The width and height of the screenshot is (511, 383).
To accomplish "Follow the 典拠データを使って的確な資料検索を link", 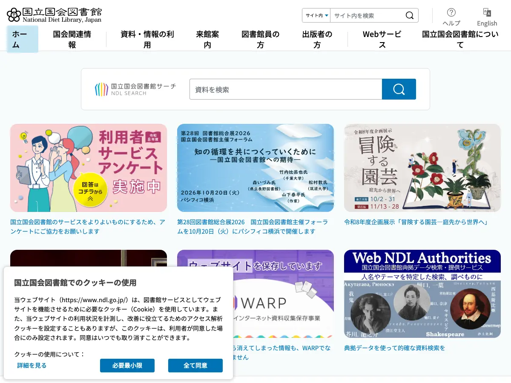I will 394,348.
